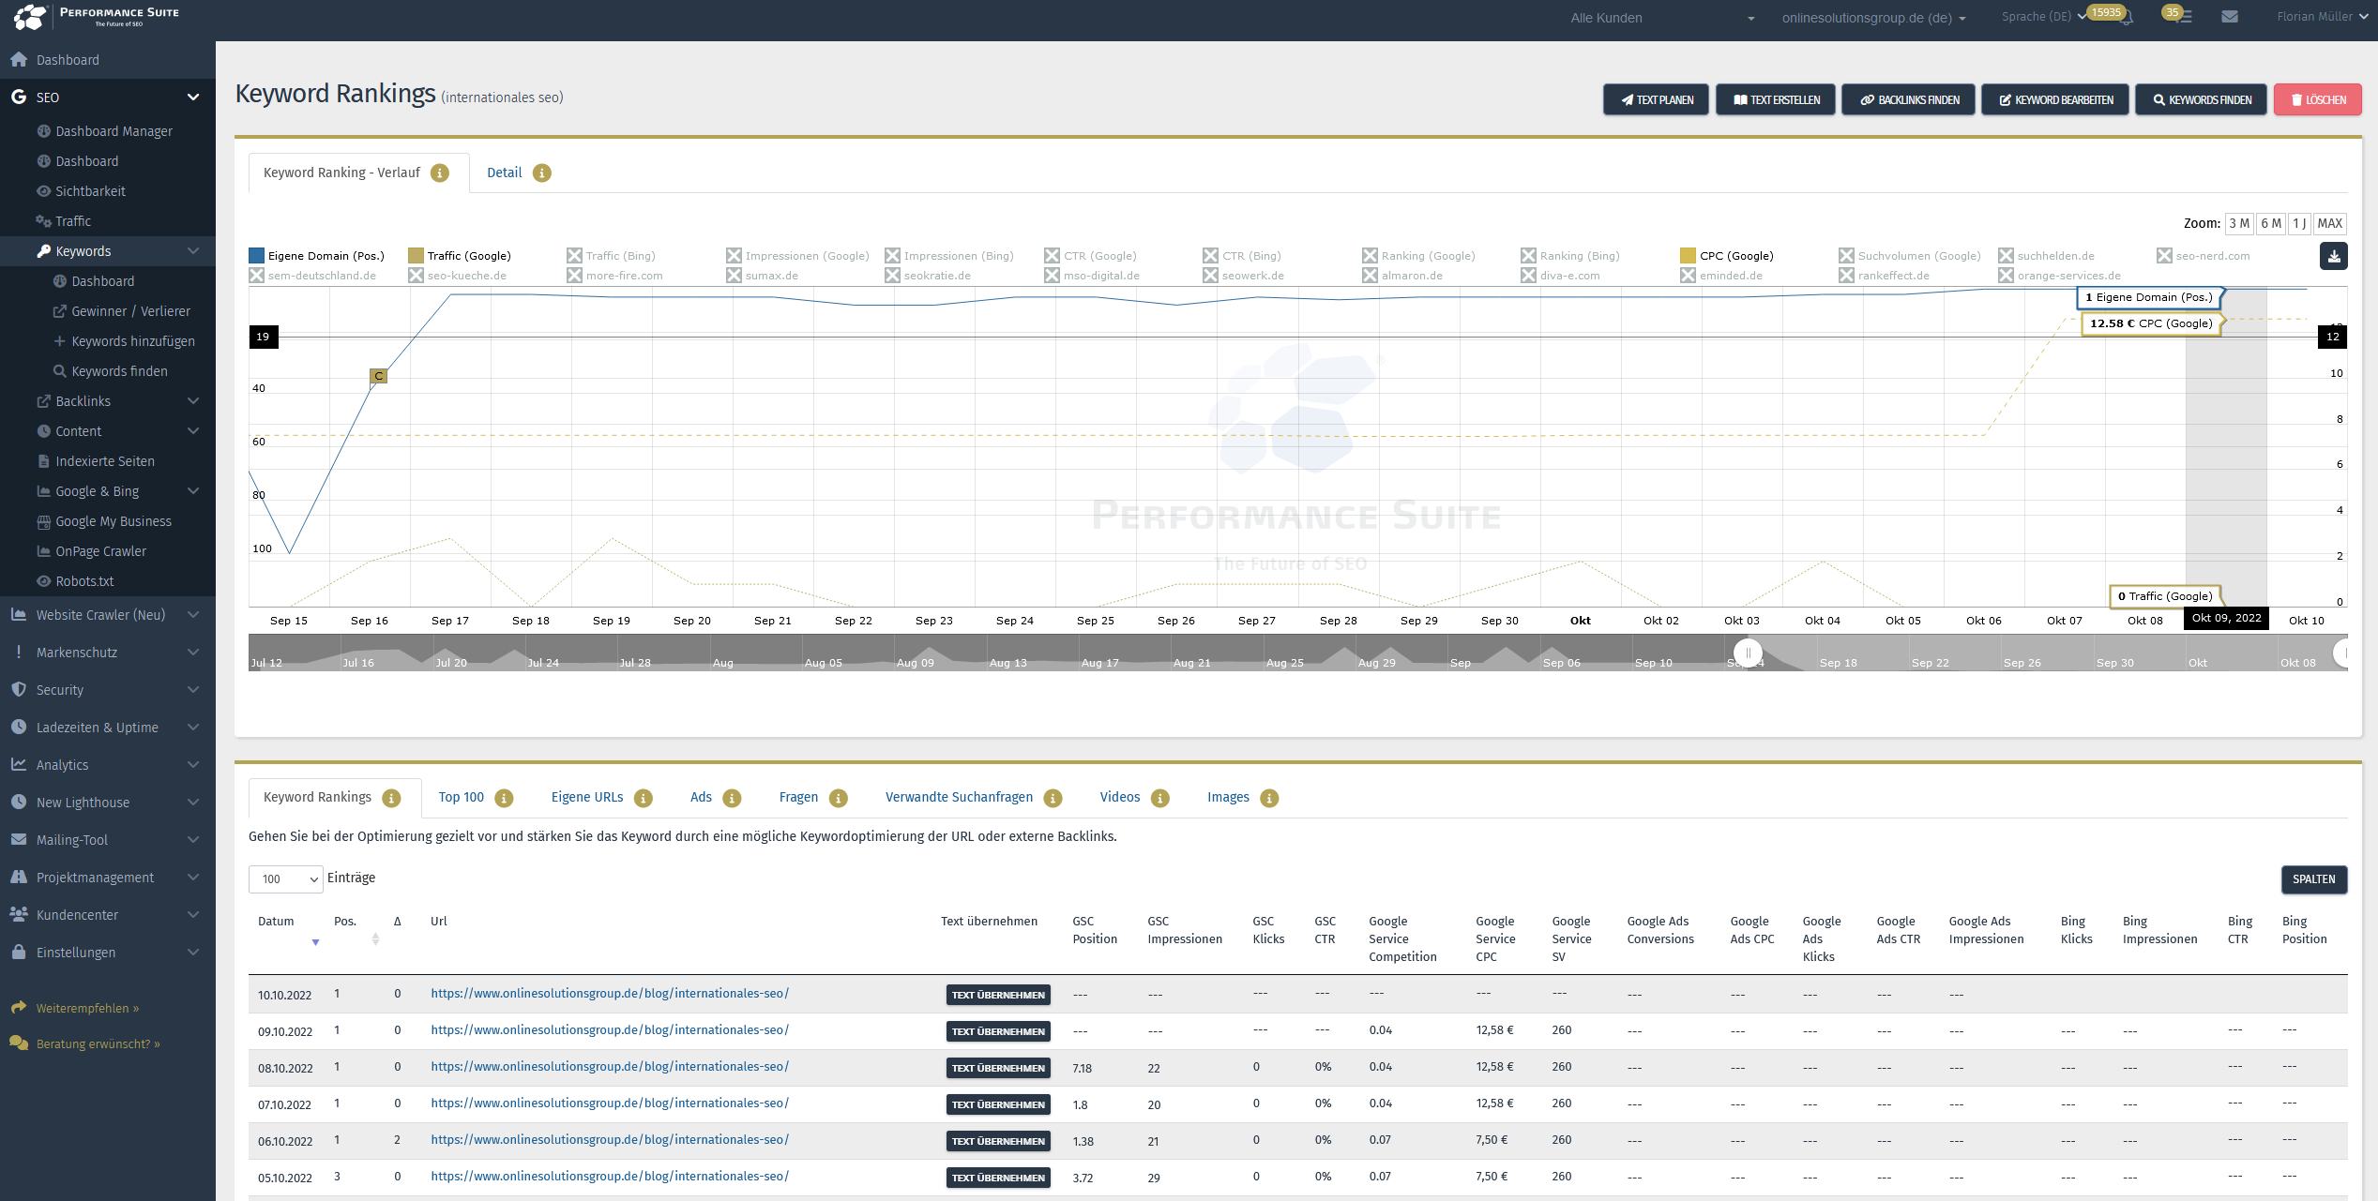Screen dimensions: 2378x1201
Task: Expand Website Crawler (Neu) menu
Action: [x=193, y=615]
